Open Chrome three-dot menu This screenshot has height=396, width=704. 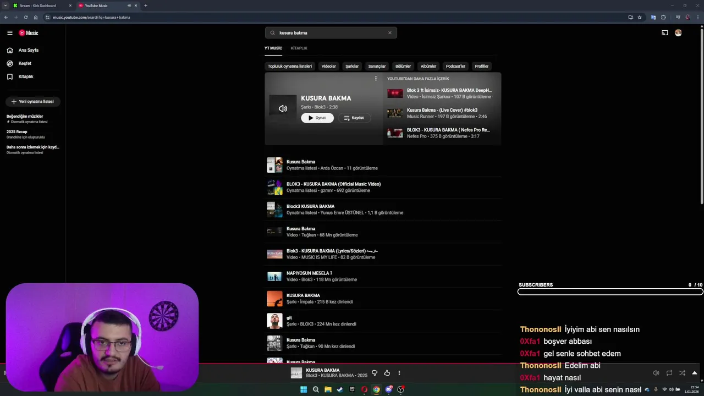[x=698, y=17]
